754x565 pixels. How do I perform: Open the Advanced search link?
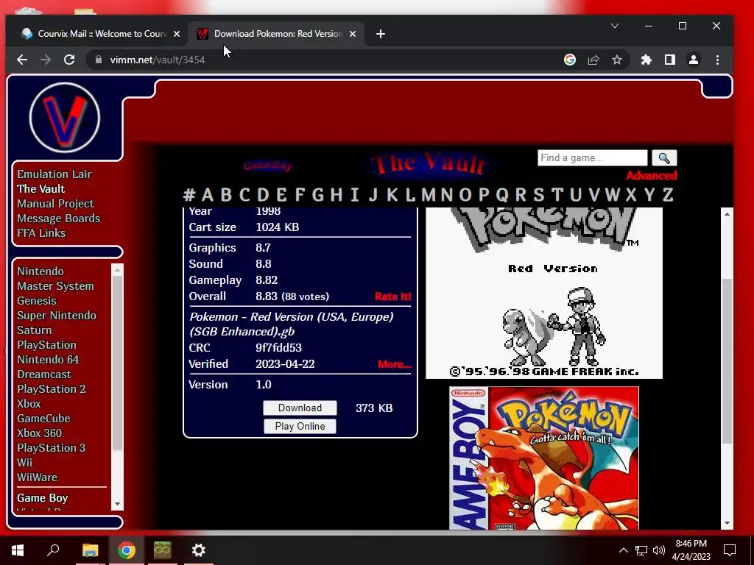click(651, 175)
